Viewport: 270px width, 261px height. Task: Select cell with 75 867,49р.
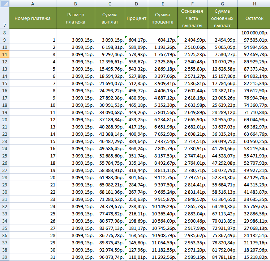point(223,235)
